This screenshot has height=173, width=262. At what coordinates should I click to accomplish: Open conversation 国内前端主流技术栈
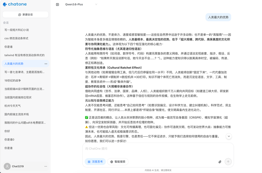click(x=26, y=114)
